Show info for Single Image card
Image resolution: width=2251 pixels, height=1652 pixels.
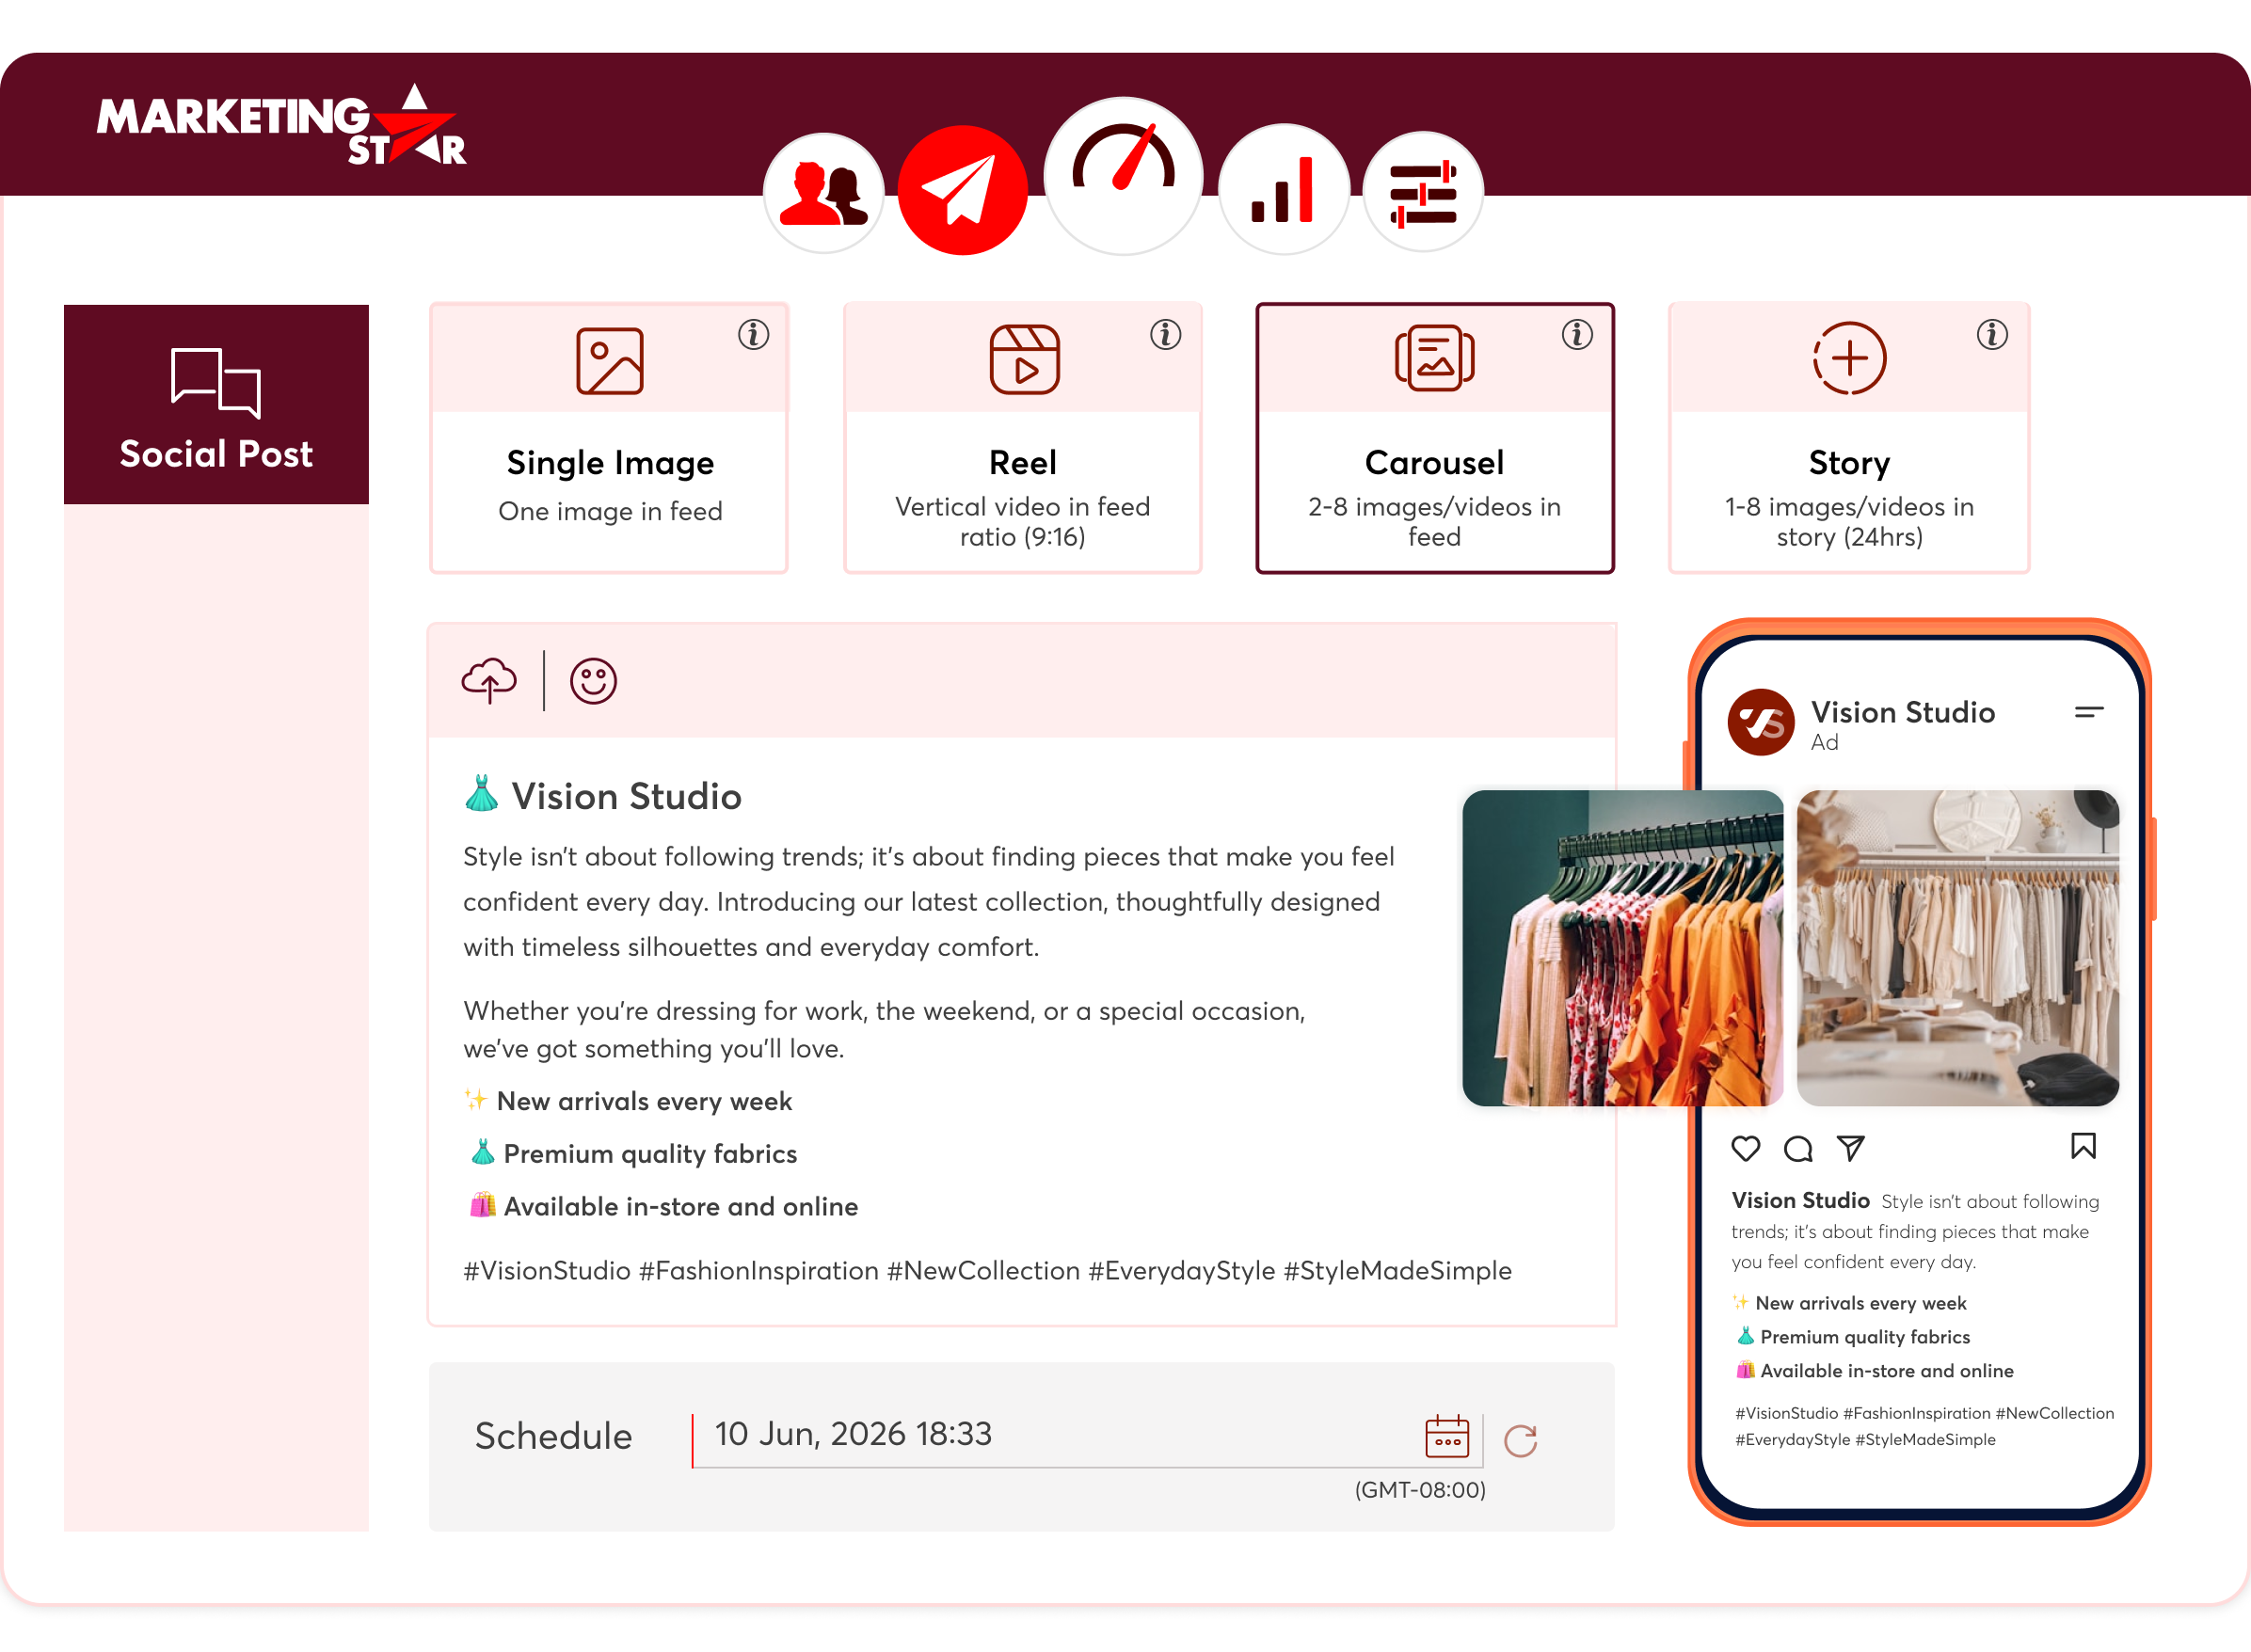coord(753,334)
